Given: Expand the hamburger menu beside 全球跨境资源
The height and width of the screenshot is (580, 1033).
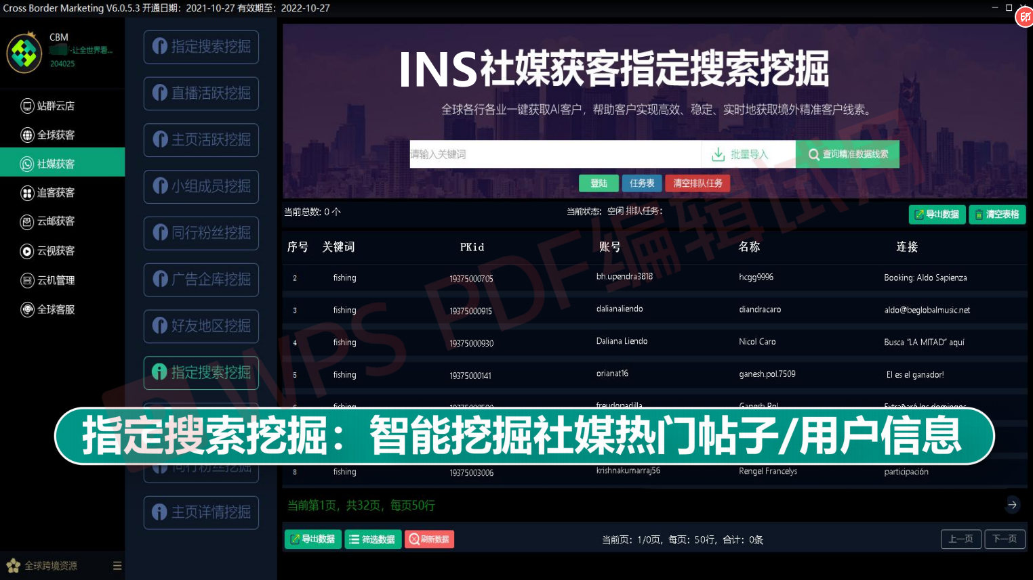Looking at the screenshot, I should coord(117,566).
